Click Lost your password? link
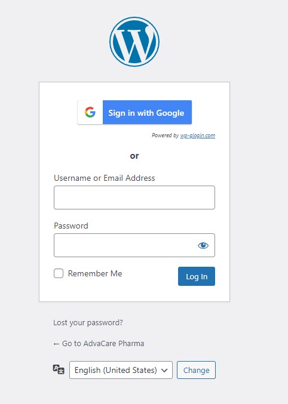Image resolution: width=288 pixels, height=404 pixels. tap(88, 323)
